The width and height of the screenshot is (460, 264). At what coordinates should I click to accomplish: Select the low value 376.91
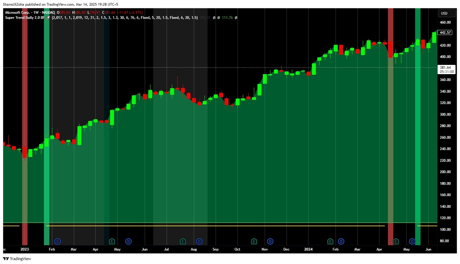[95, 13]
